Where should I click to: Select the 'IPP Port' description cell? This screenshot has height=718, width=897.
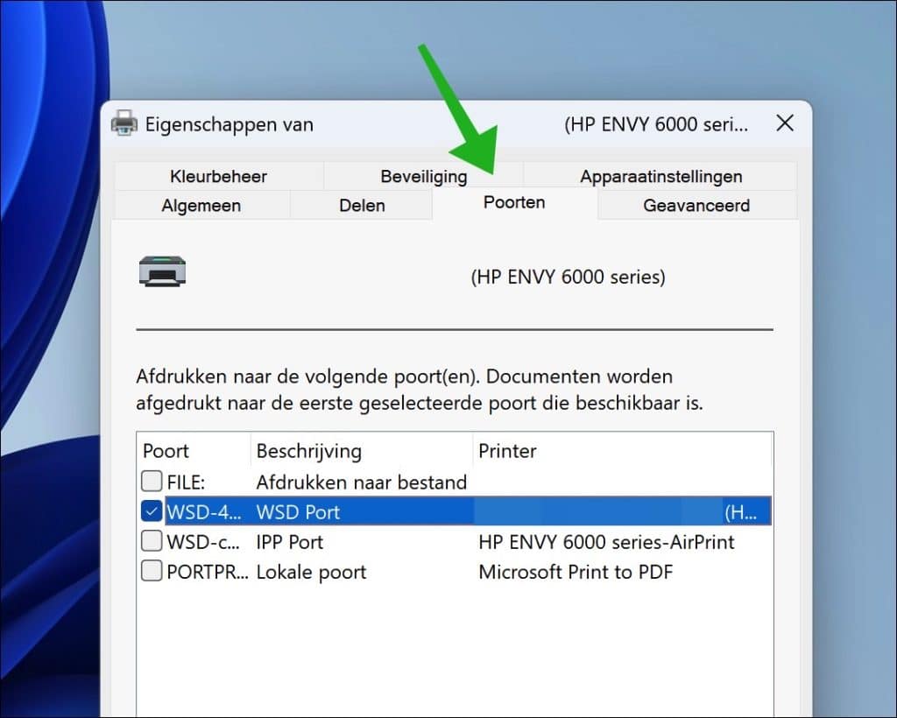click(x=289, y=542)
